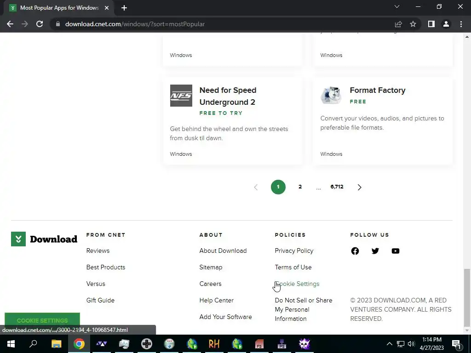471x353 pixels.
Task: Go to page 2 of results
Action: point(300,187)
